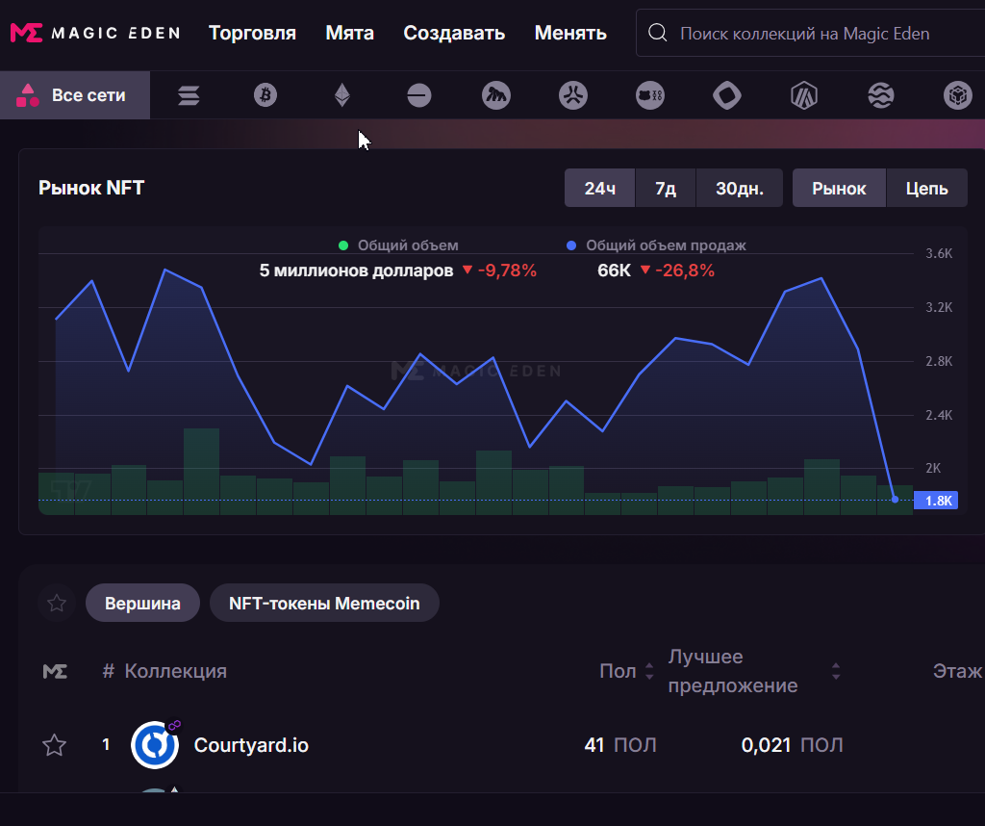Toggle the Общий объем продаж legend series
Viewport: 985px width, 826px height.
pyautogui.click(x=656, y=245)
